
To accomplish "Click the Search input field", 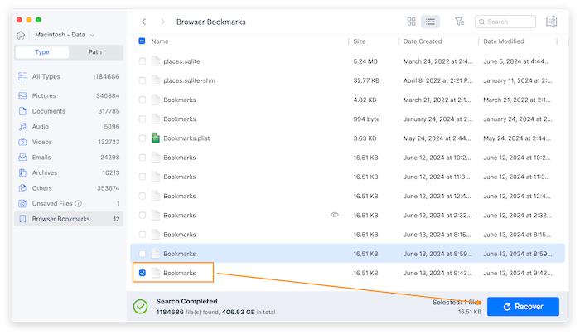I will click(507, 22).
